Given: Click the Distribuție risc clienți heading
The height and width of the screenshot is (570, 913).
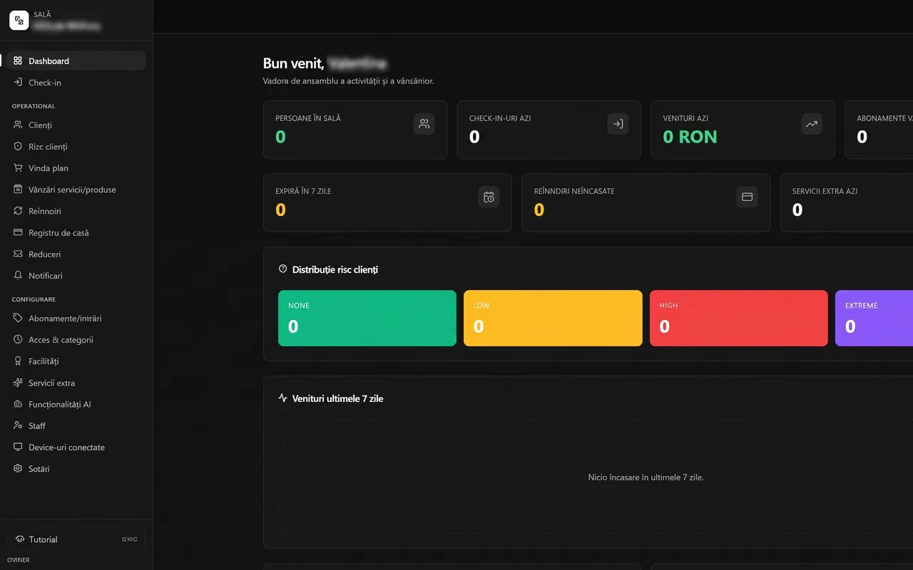Looking at the screenshot, I should (335, 270).
